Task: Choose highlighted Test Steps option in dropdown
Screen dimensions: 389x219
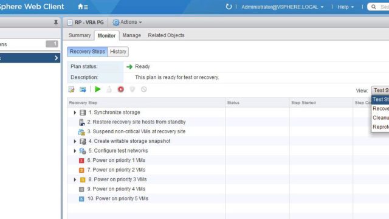Action: (x=380, y=100)
